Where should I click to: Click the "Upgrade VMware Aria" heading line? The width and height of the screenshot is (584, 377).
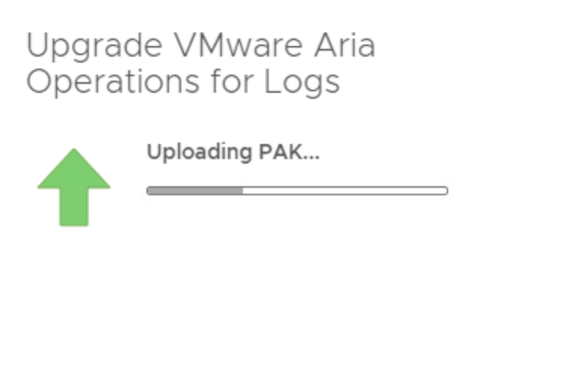(201, 46)
